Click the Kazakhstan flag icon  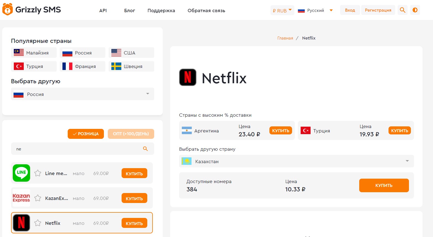coord(187,161)
